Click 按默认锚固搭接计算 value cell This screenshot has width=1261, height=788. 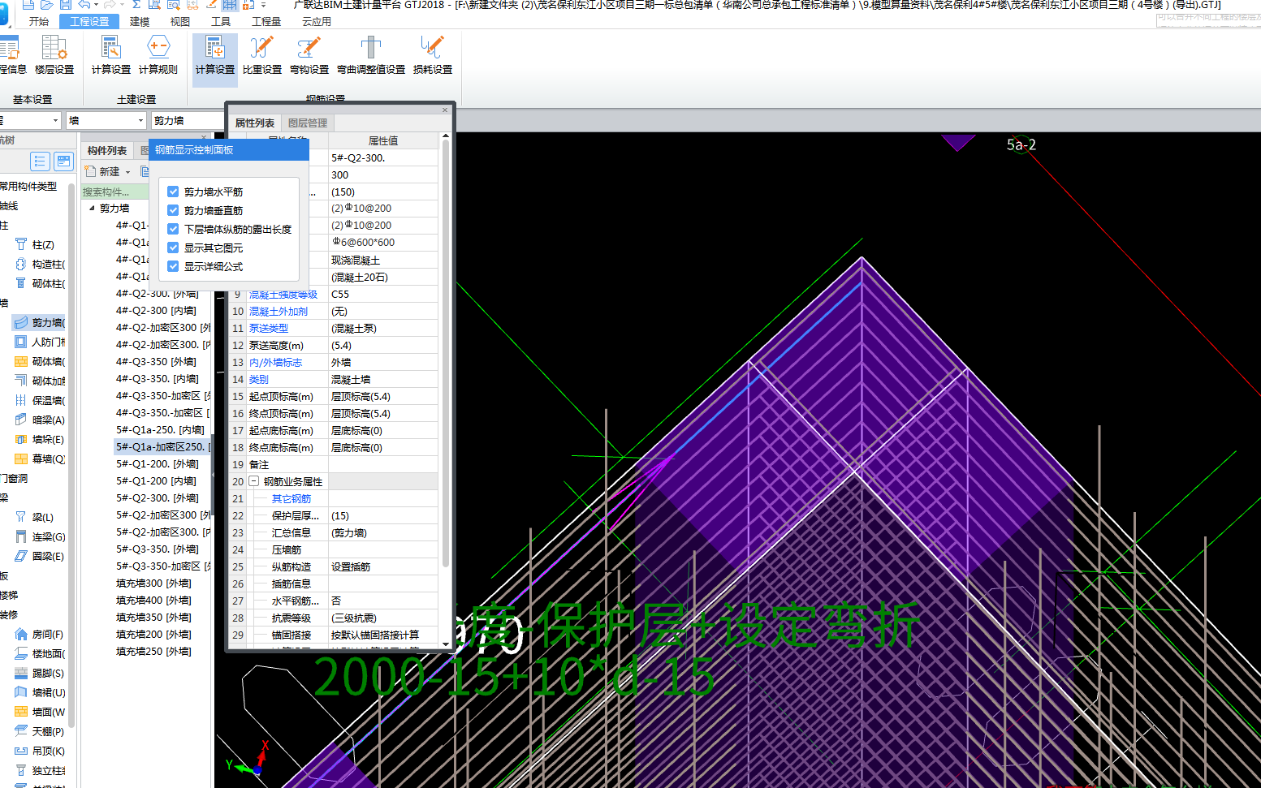pyautogui.click(x=383, y=635)
